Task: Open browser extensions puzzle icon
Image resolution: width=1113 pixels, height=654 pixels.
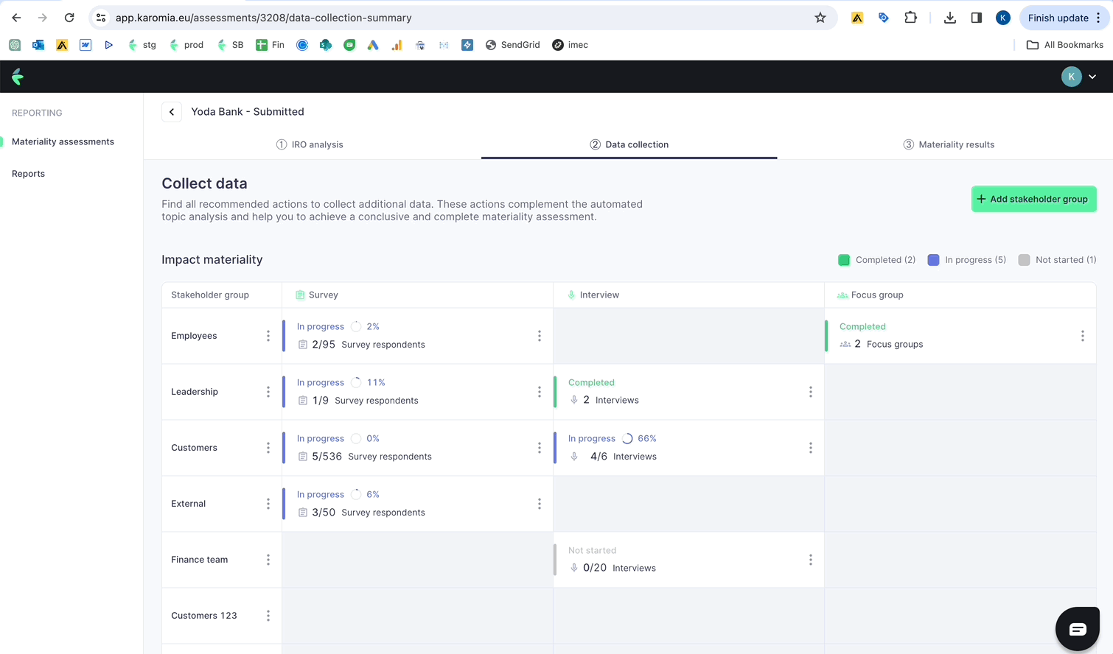Action: 911,18
